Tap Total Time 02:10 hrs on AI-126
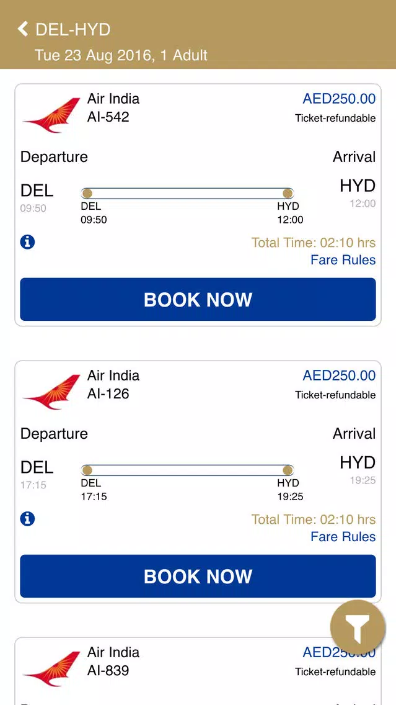Viewport: 396px width, 705px height. click(x=314, y=520)
